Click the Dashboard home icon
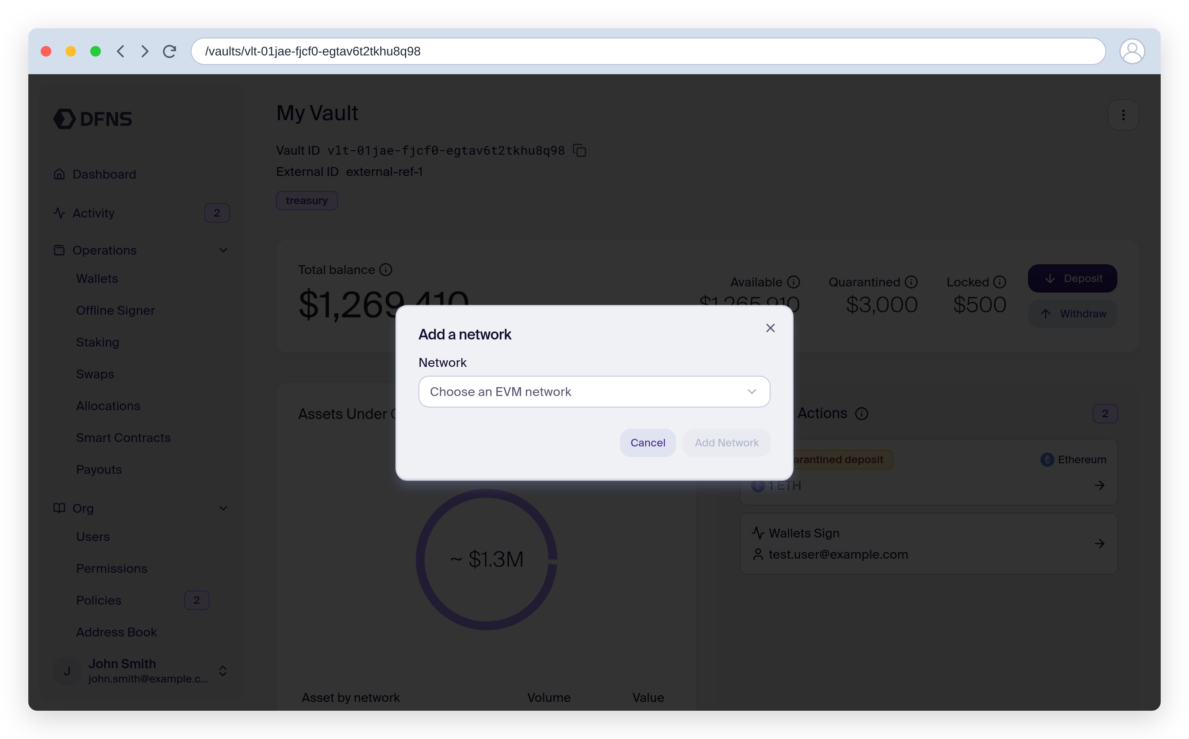1189x739 pixels. [59, 175]
